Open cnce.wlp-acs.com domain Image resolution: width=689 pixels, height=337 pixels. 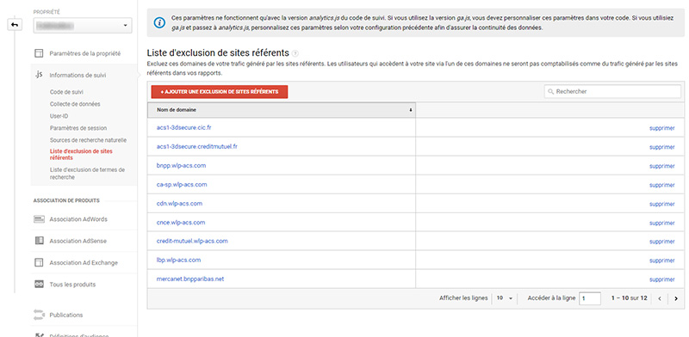(181, 223)
